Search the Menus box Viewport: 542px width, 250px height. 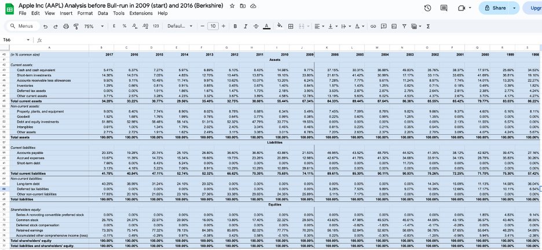[23, 26]
